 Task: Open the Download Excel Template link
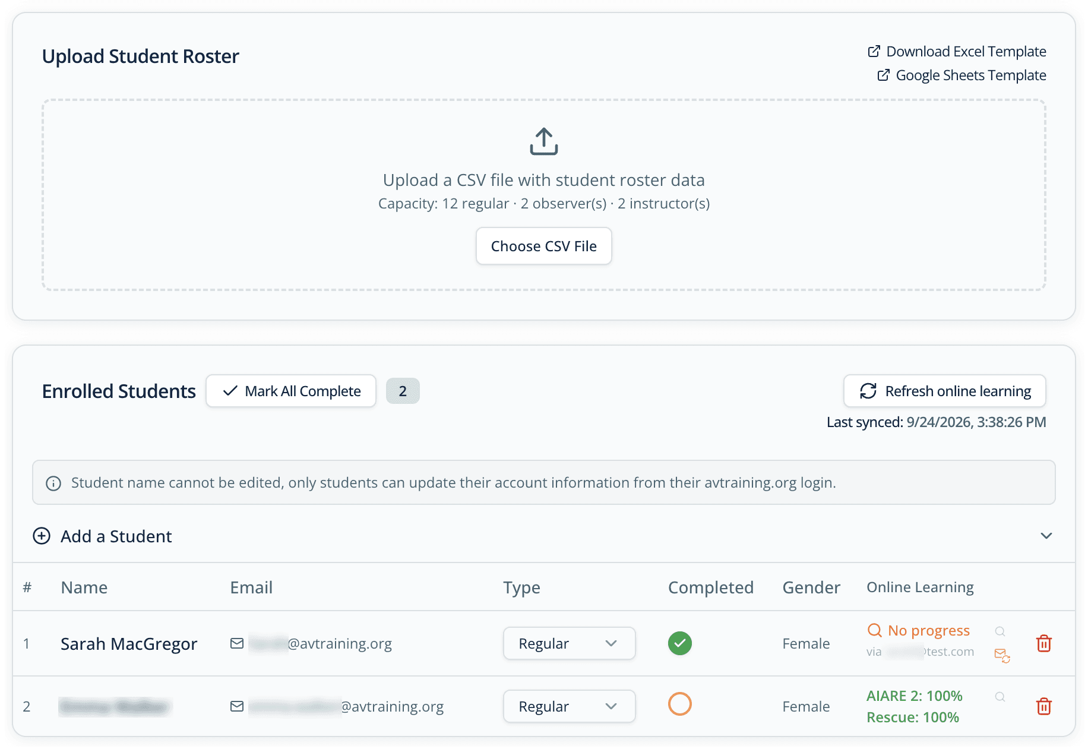(957, 52)
